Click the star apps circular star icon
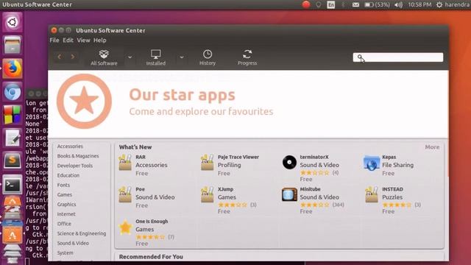The height and width of the screenshot is (265, 471). [84, 102]
